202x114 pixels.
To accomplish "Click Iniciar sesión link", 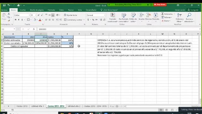I will (180, 10).
